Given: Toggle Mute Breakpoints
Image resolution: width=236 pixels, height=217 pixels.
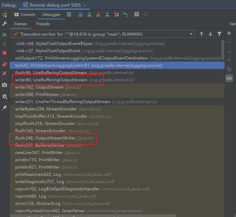Looking at the screenshot, I should click(x=4, y=73).
